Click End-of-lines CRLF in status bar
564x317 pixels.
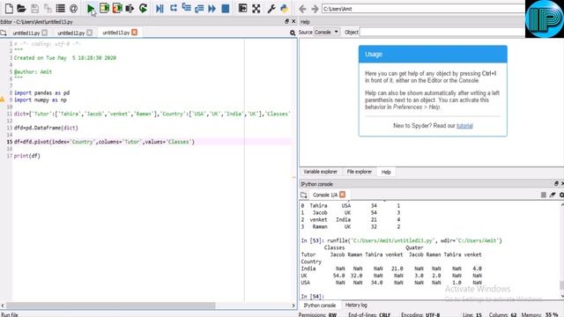[369, 314]
